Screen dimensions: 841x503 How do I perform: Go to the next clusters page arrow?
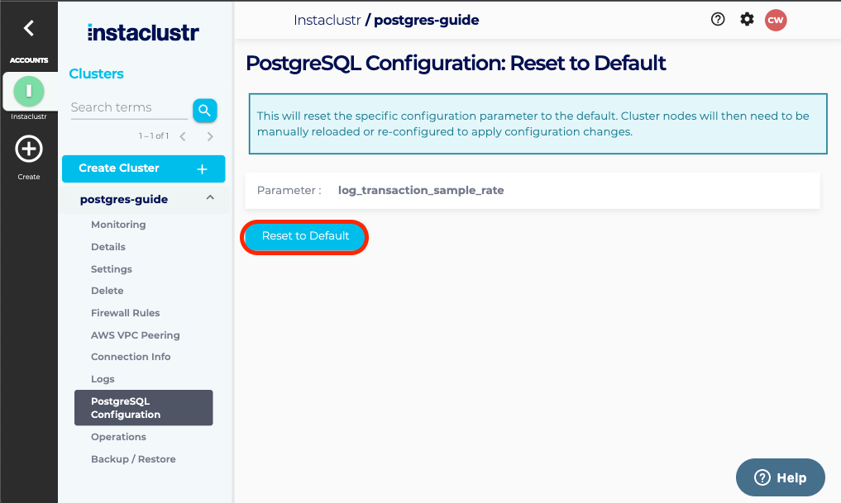point(210,136)
